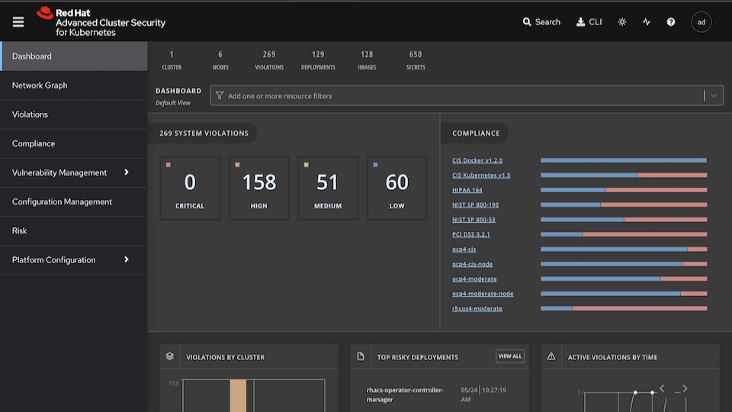Open the 158 High violations tile
Viewport: 732px width, 412px height.
[259, 188]
